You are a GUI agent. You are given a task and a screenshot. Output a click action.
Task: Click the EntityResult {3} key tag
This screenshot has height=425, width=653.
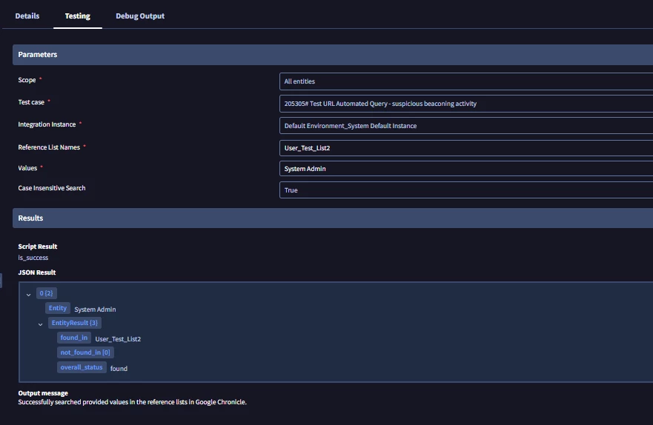[75, 323]
